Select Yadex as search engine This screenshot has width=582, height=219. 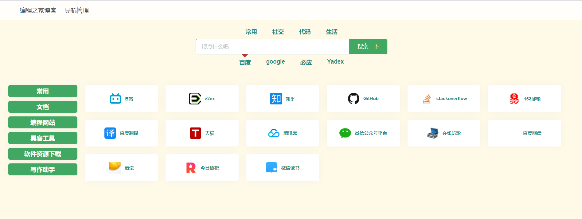[335, 62]
